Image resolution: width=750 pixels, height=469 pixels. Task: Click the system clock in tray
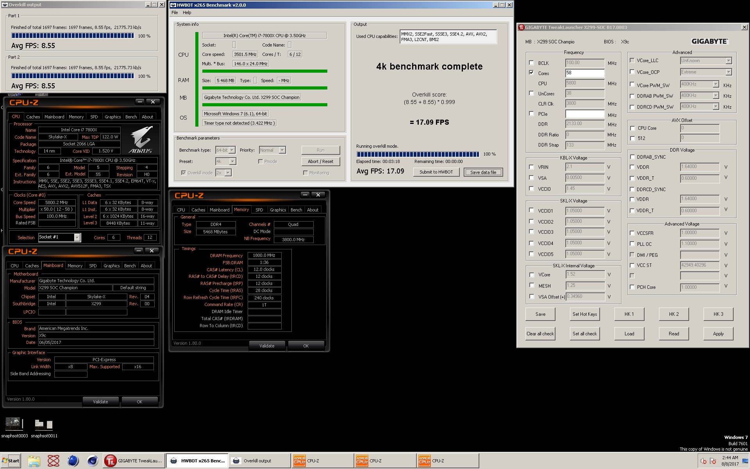pyautogui.click(x=730, y=461)
